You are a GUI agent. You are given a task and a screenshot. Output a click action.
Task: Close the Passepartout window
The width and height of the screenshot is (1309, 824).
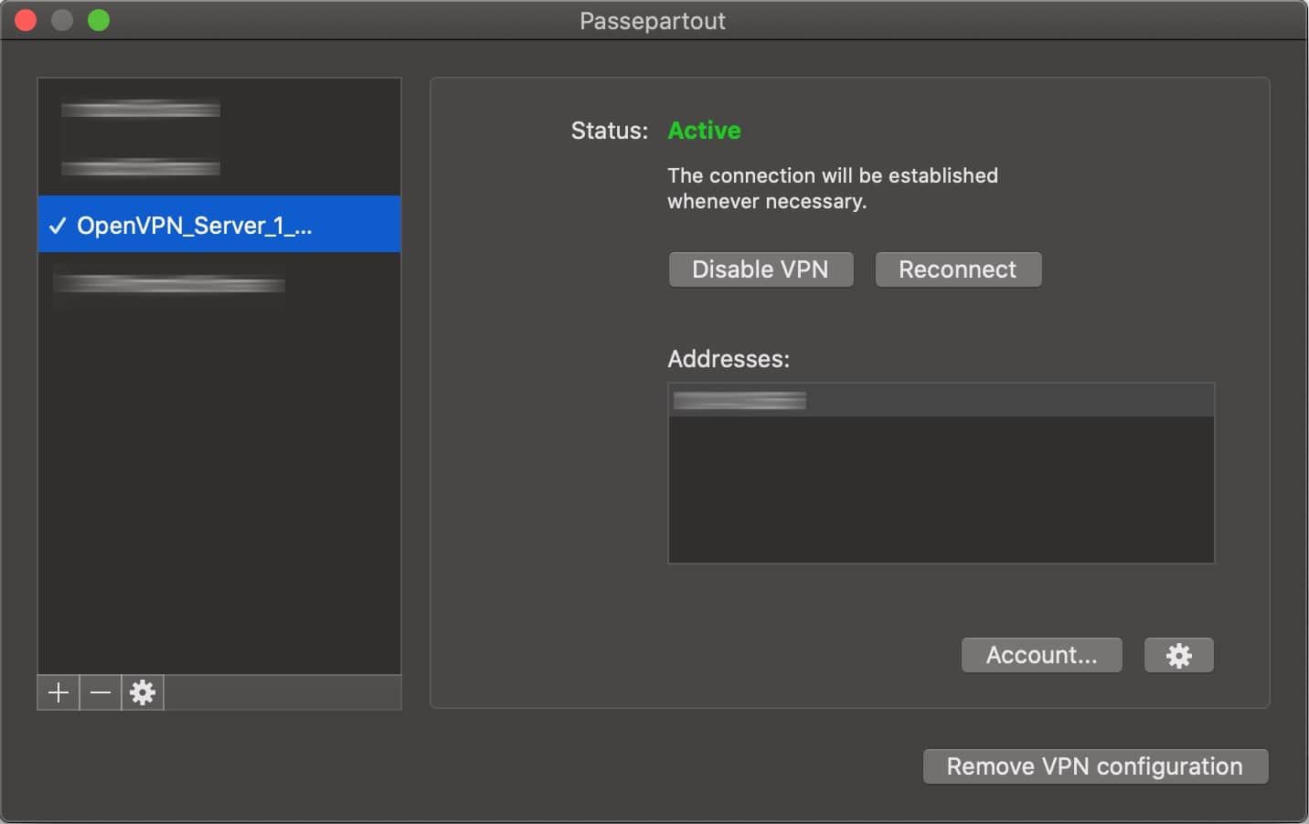[26, 19]
